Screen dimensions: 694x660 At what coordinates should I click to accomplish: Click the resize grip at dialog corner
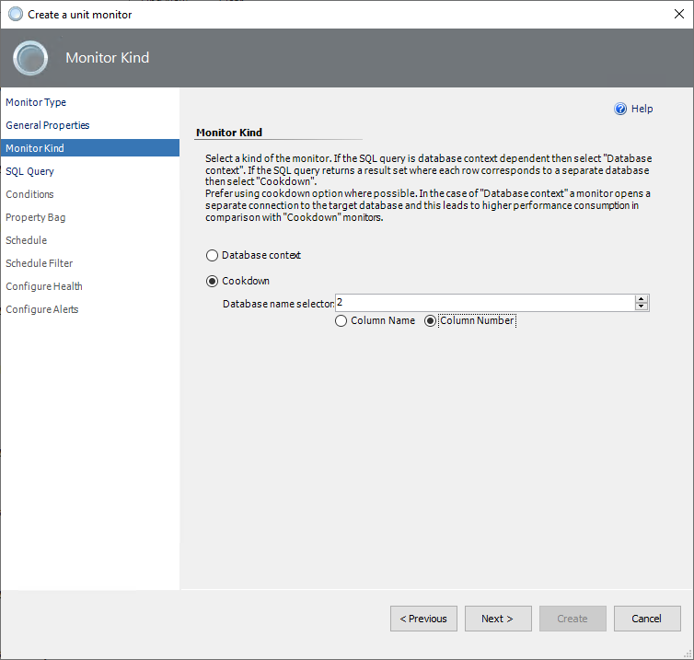click(688, 654)
